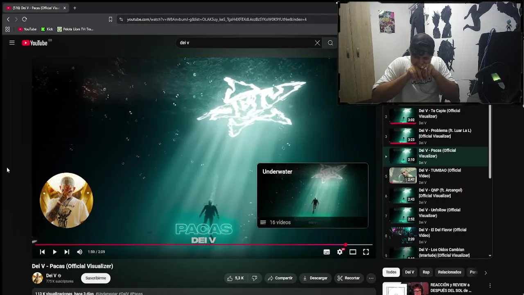Click the round channel avatar overlay in the video

(66, 200)
